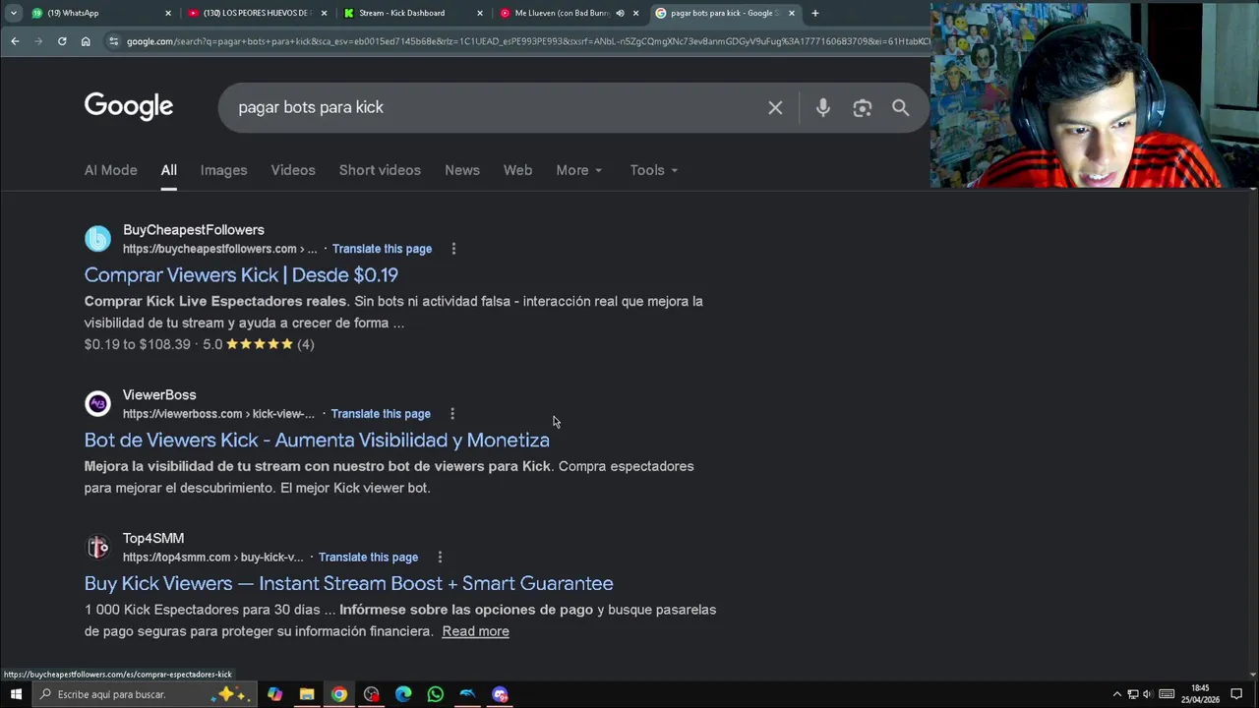The image size is (1259, 708).
Task: Expand the Tools dropdown
Action: tap(653, 170)
